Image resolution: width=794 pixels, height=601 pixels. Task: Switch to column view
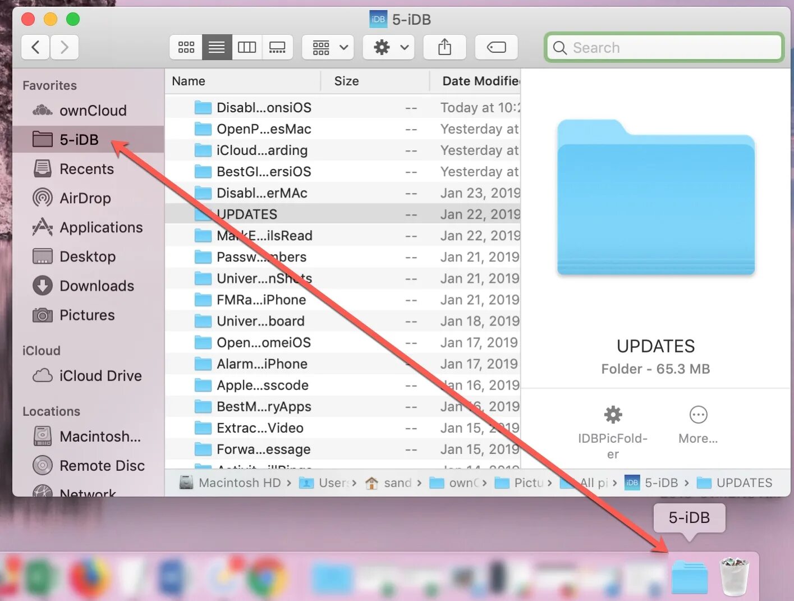(x=247, y=47)
